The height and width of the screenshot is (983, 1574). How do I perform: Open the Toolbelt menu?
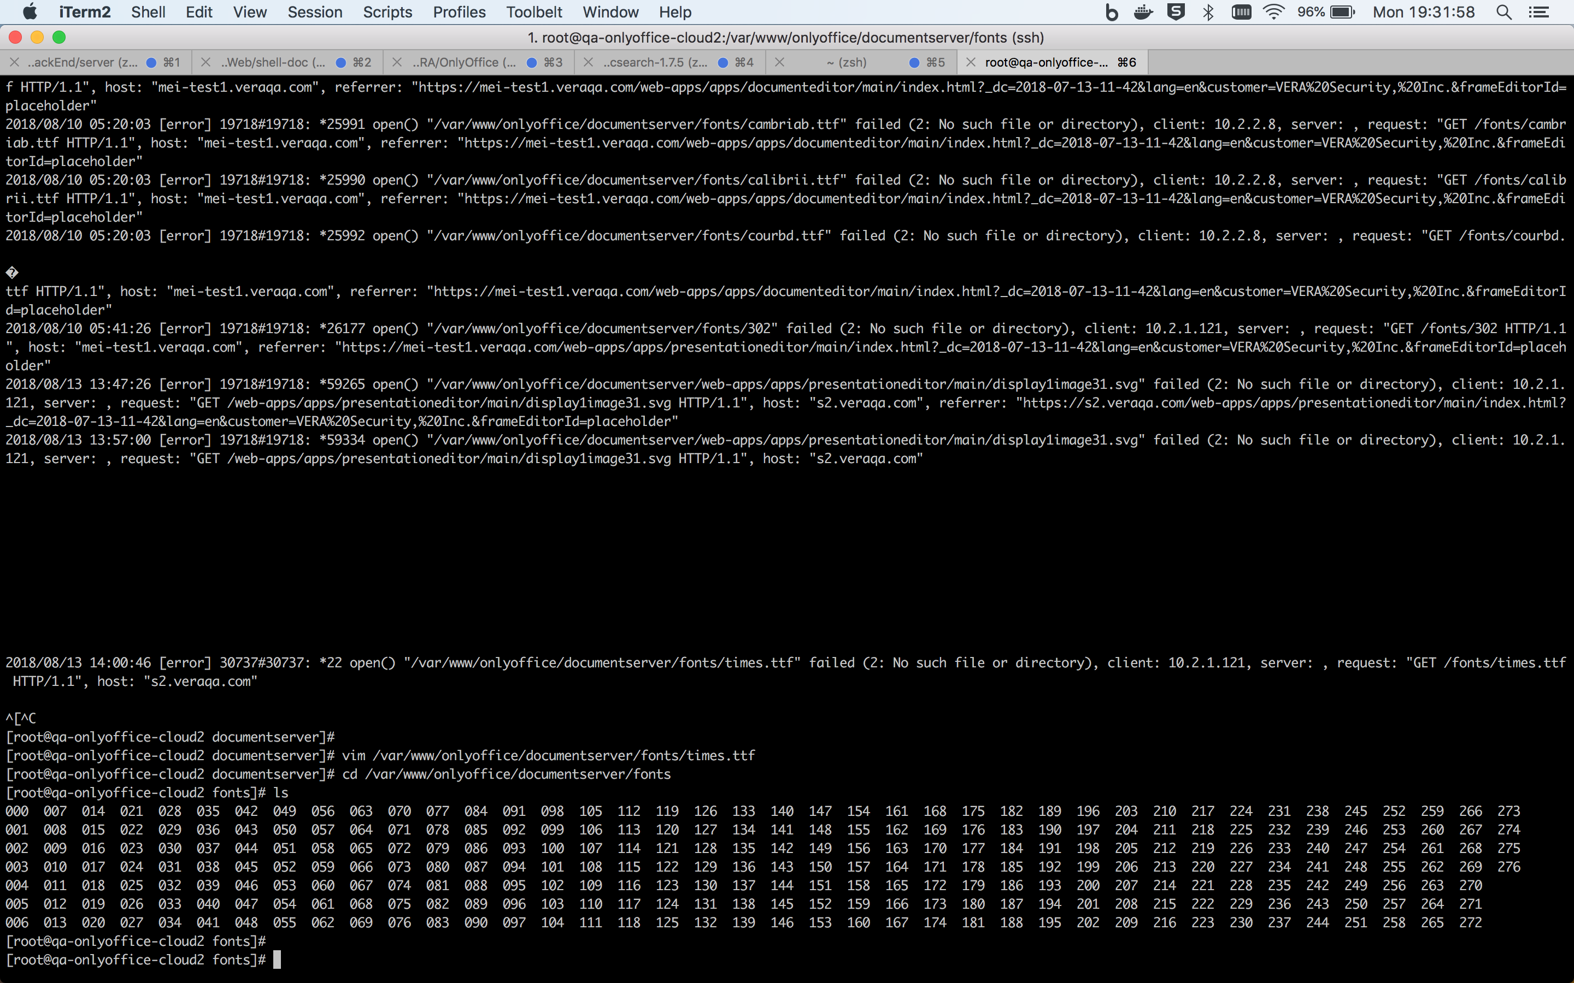point(534,11)
